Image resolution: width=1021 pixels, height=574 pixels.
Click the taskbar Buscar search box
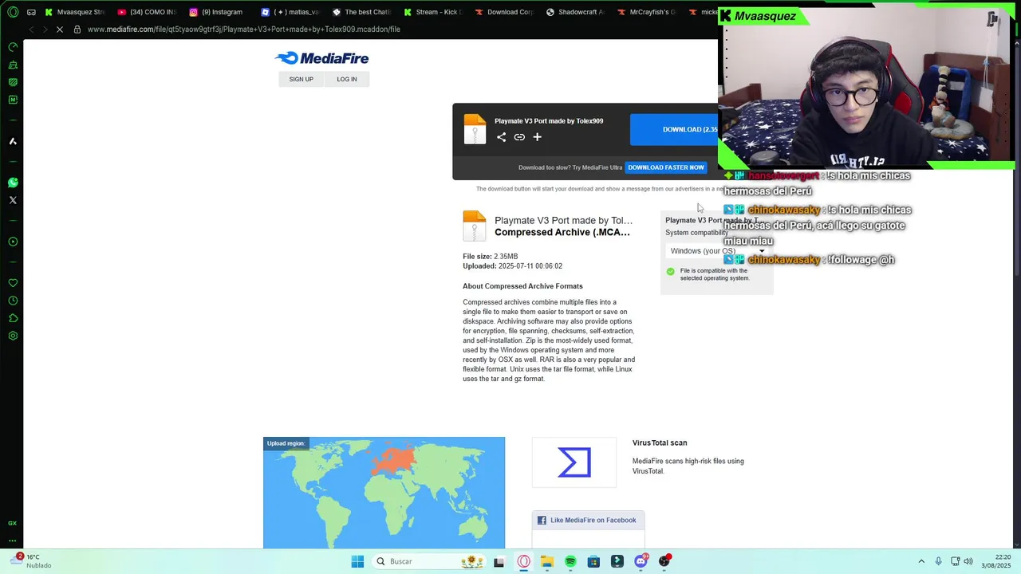click(430, 561)
